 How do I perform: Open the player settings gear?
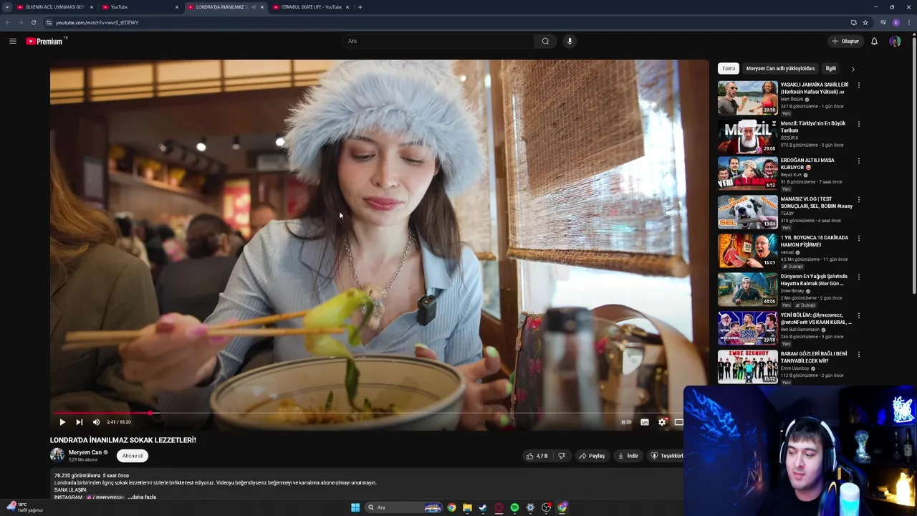[x=662, y=422]
